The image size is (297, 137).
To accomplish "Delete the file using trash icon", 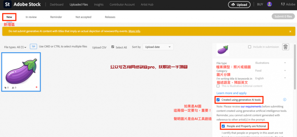I will (286, 47).
